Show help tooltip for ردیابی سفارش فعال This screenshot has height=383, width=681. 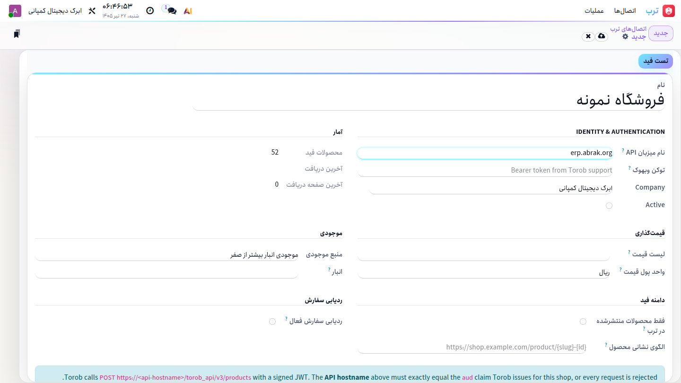point(286,319)
